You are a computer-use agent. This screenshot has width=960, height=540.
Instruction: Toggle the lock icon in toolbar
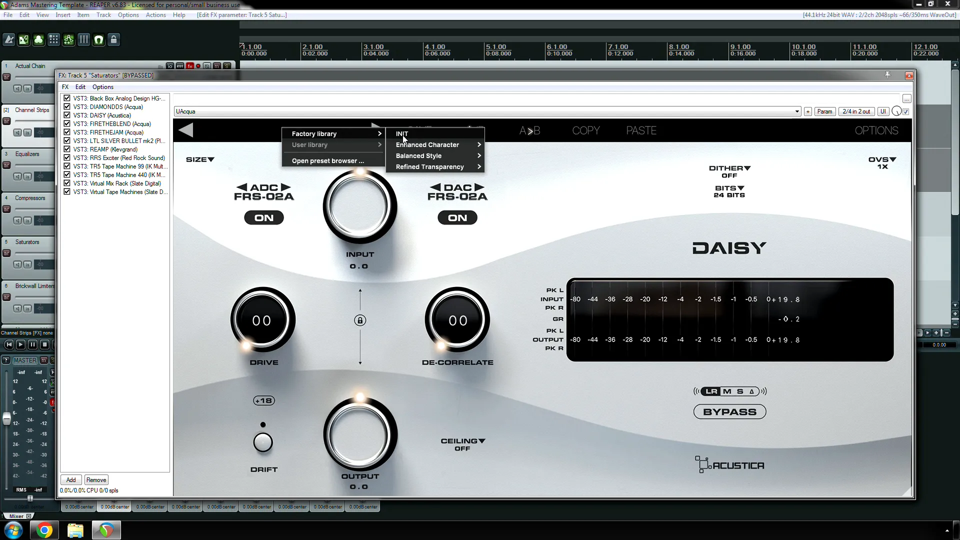(114, 39)
